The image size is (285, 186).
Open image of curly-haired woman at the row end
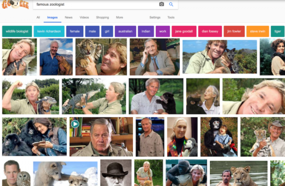[x=272, y=57]
